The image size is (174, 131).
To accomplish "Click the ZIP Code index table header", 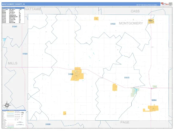I will (x=13, y=8).
